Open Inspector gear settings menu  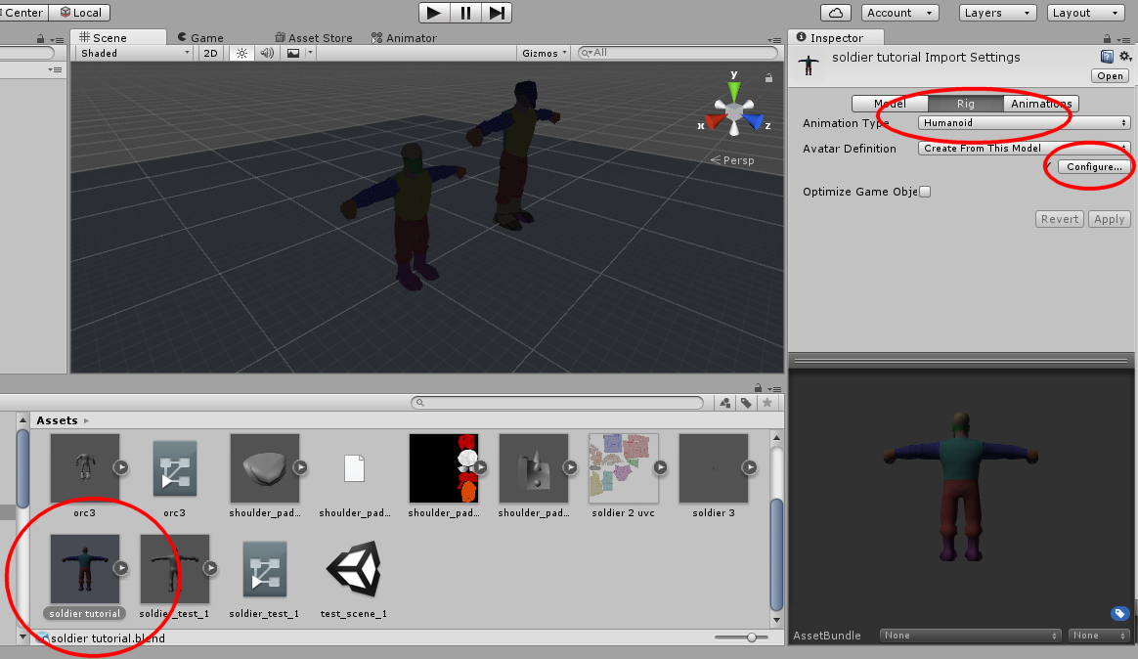1125,57
